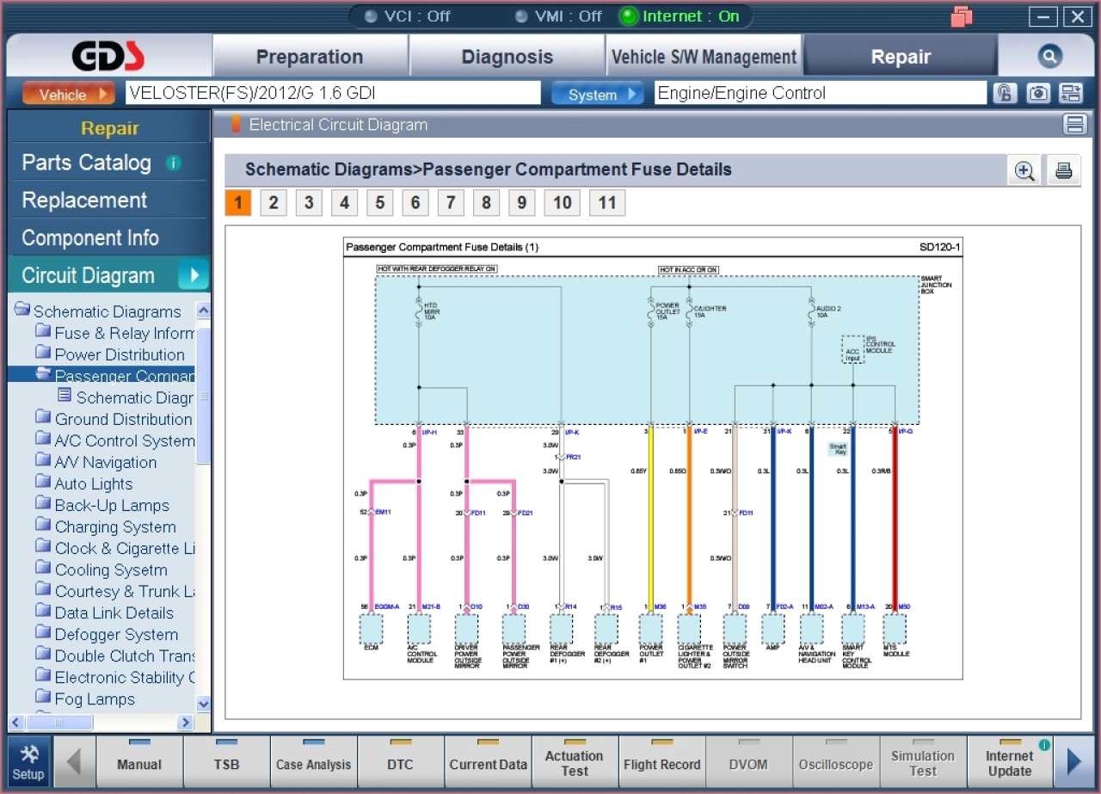Viewport: 1101px width, 794px height.
Task: Click the panel layout icon in Electrical Circuit Diagram header
Action: (x=1075, y=125)
